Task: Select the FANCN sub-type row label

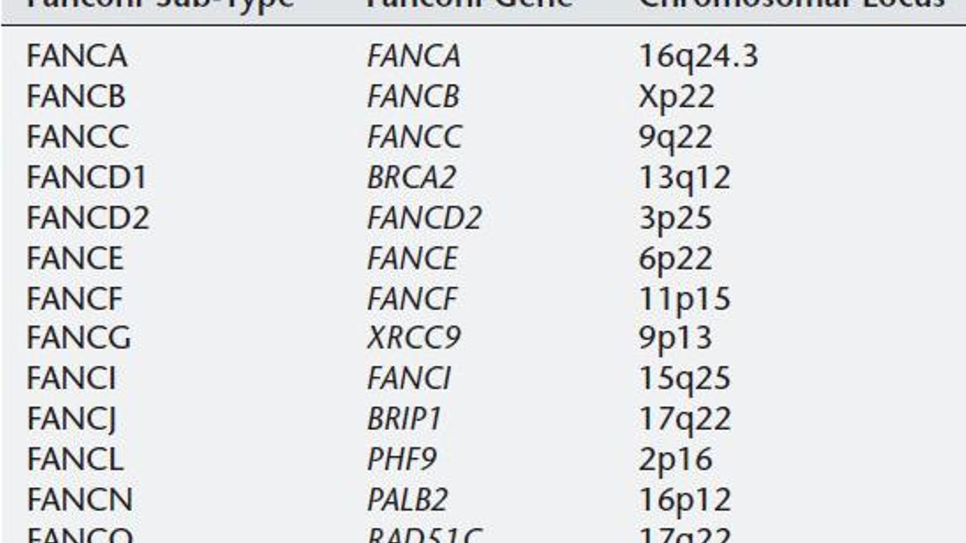Action: 80,500
